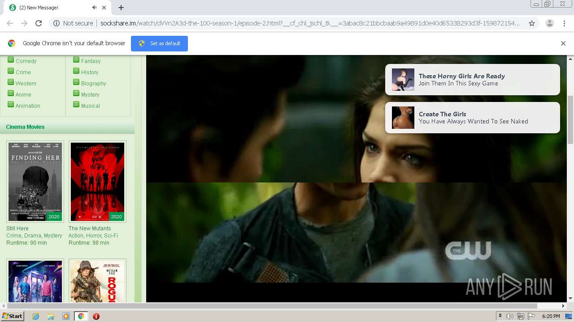
Task: Click the Animation genre list icon
Action: [11, 105]
